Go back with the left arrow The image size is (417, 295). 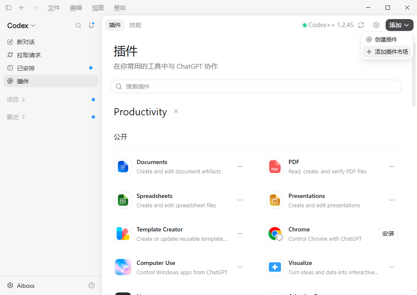tap(22, 8)
